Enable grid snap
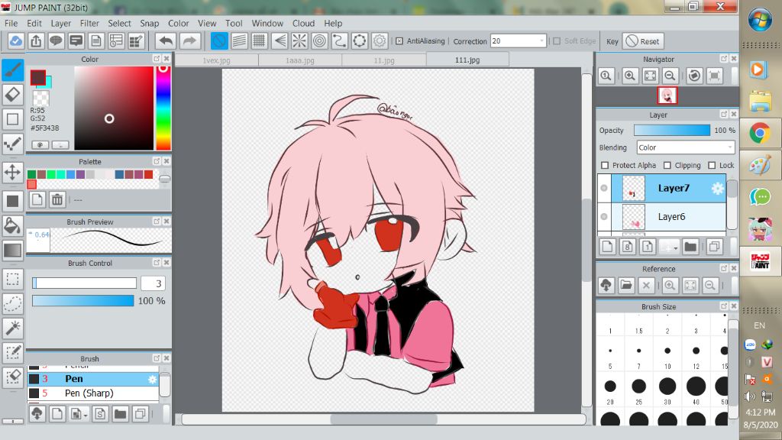 coord(260,41)
